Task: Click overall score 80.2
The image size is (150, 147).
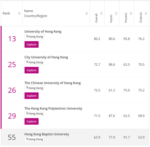Action: pyautogui.click(x=97, y=39)
